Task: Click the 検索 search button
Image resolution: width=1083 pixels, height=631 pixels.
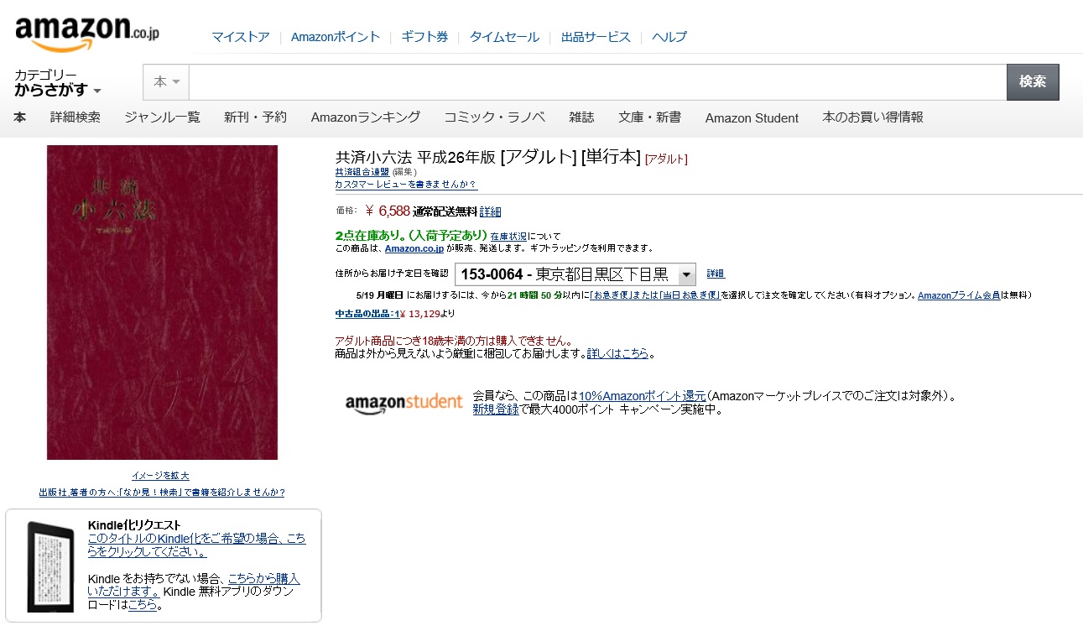Action: pyautogui.click(x=1033, y=82)
